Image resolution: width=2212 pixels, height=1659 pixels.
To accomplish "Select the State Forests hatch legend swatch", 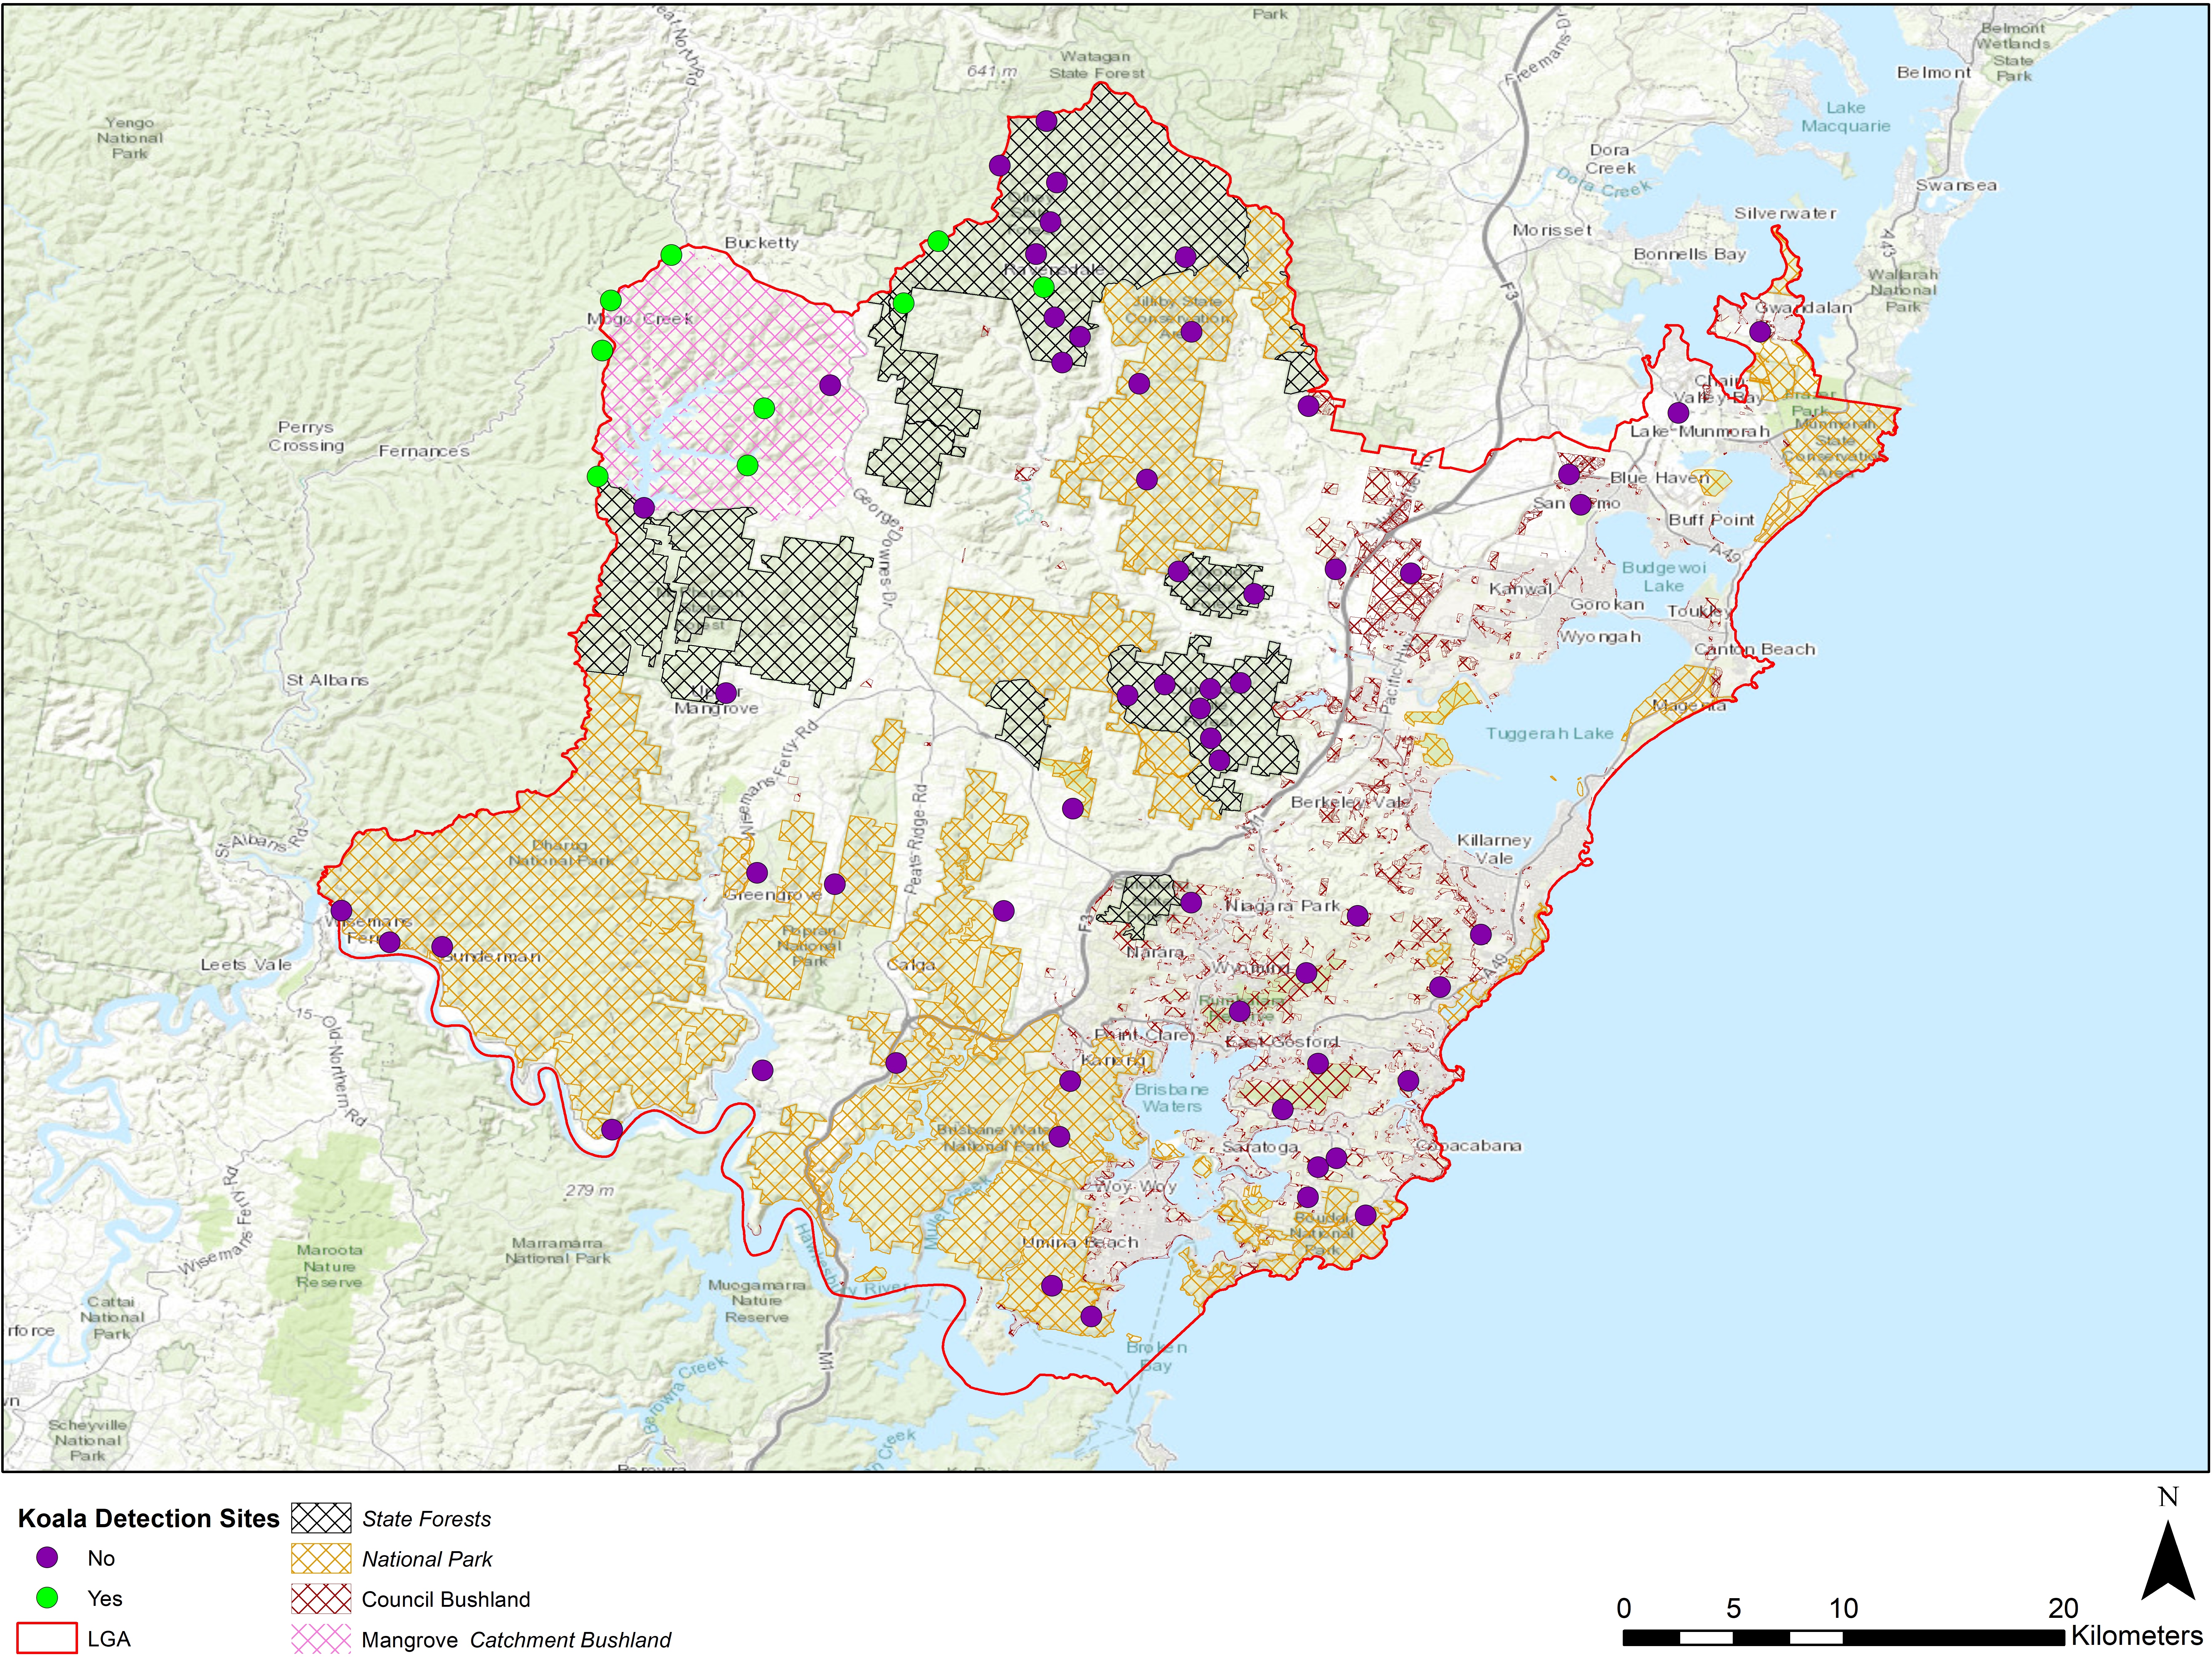I will [321, 1518].
